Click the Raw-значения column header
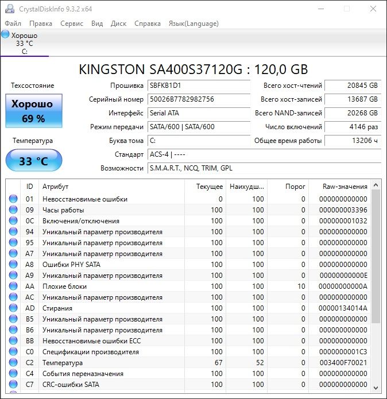This screenshot has height=399, width=387. [340, 187]
